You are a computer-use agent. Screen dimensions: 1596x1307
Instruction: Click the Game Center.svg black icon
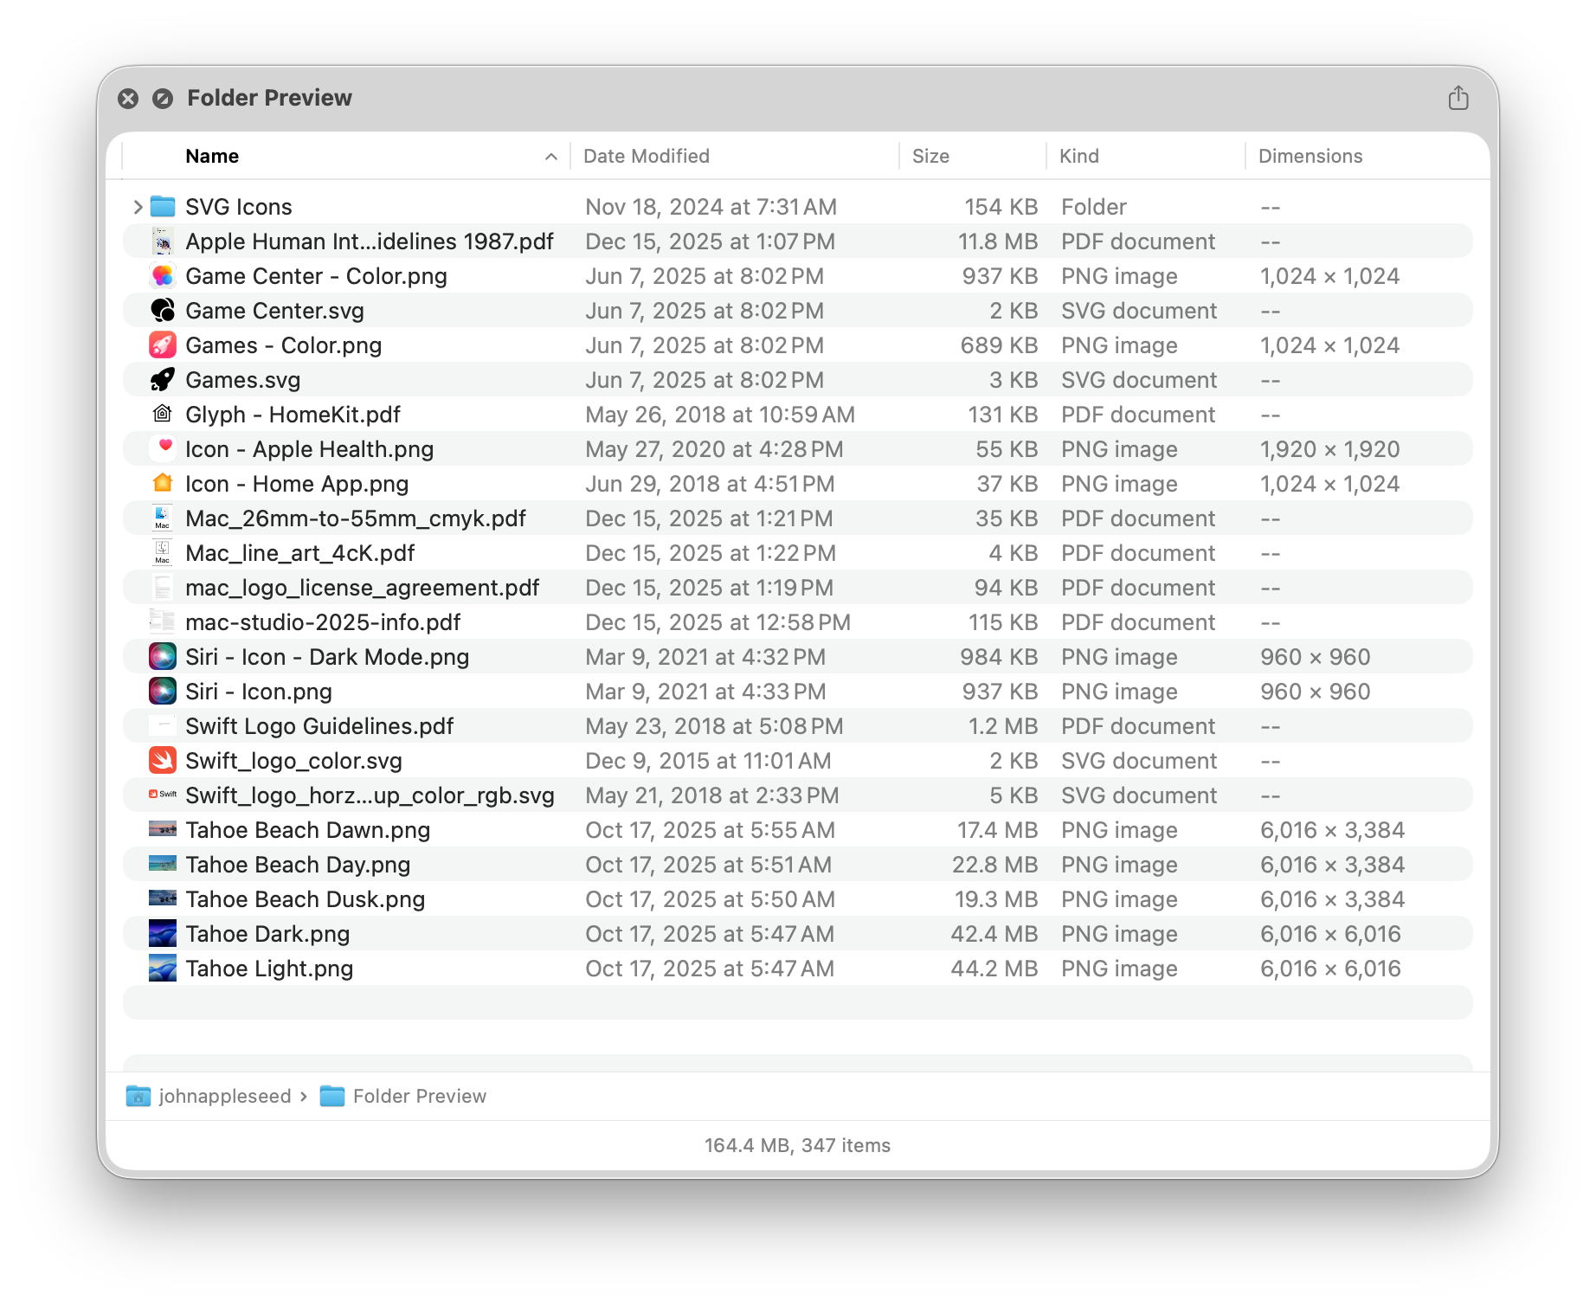[163, 311]
